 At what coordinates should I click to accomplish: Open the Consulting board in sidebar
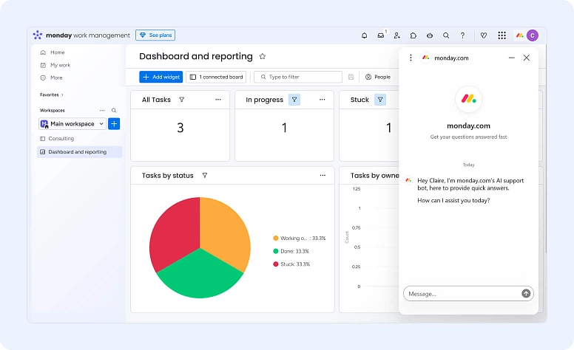point(61,139)
